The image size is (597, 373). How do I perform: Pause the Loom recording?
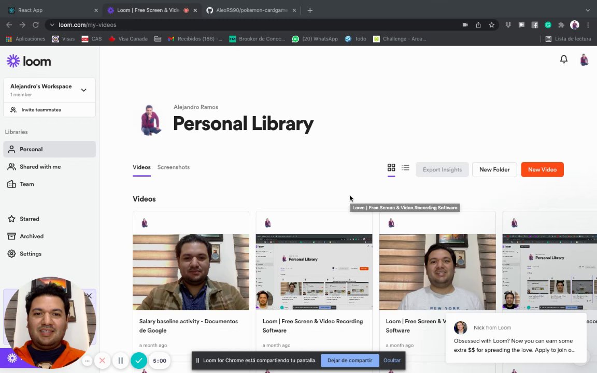pos(120,361)
